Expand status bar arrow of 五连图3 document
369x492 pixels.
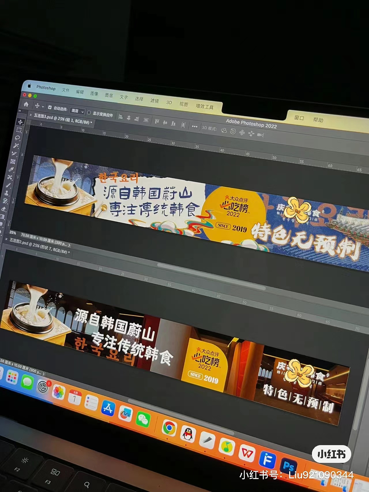[x=69, y=246]
